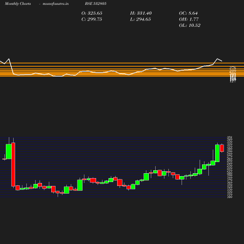Click the tall red crash candle near the chart's left edge
The height and width of the screenshot is (244, 244).
(x=13, y=164)
